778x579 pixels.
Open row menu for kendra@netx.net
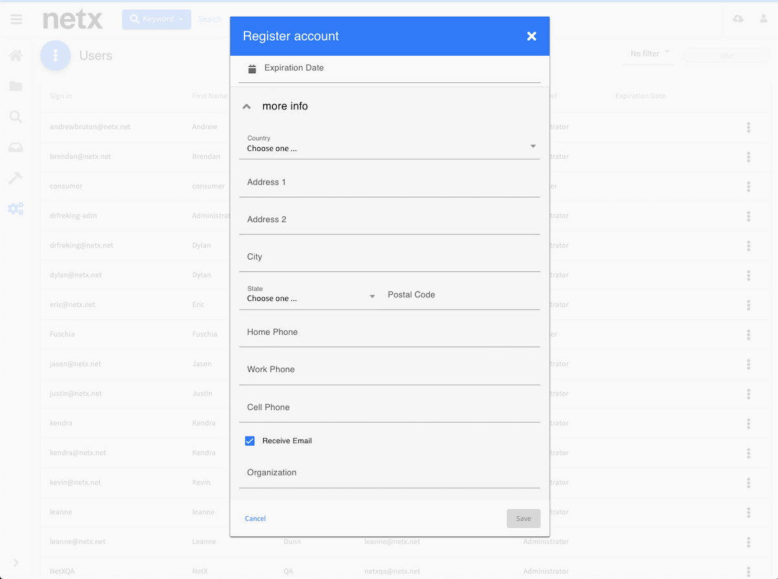tap(748, 453)
